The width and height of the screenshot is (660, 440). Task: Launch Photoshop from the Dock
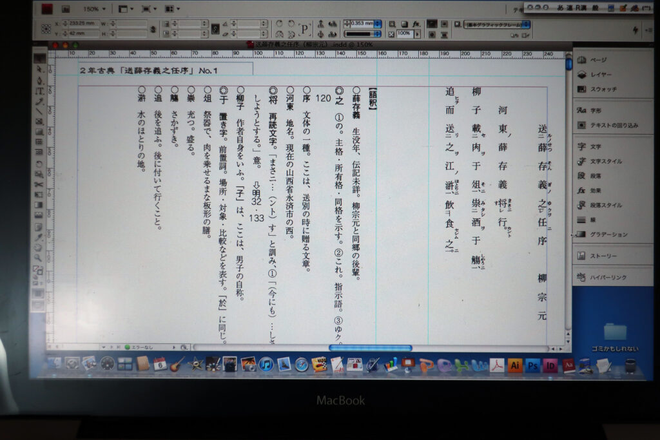coord(532,365)
